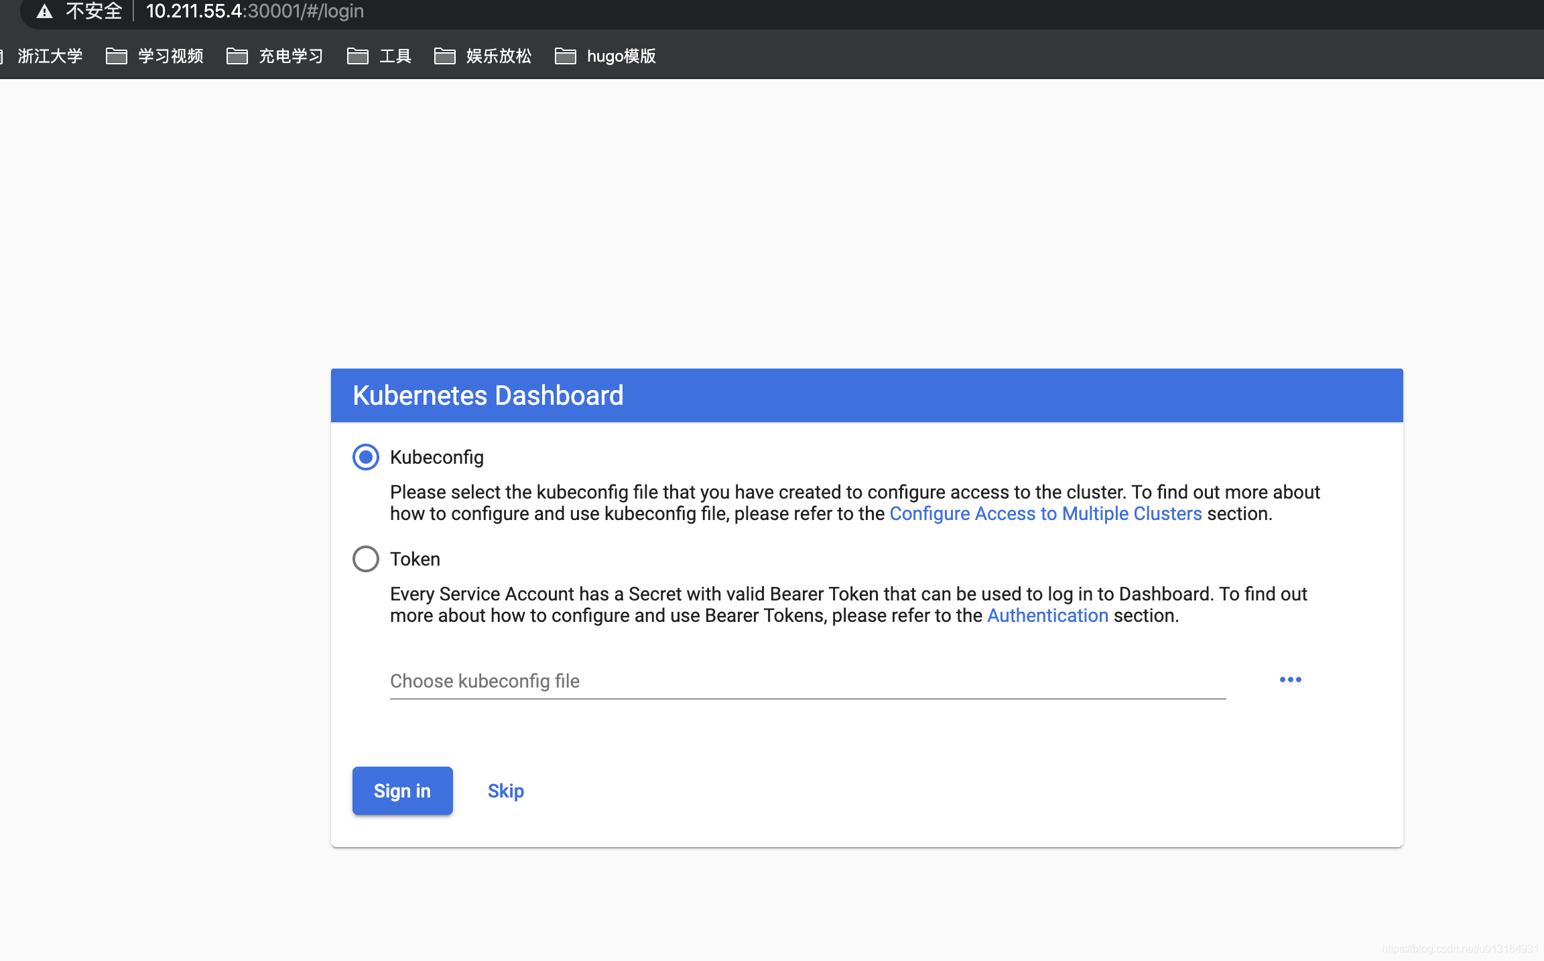Image resolution: width=1544 pixels, height=961 pixels.
Task: Select the Token radio button
Action: tap(365, 558)
